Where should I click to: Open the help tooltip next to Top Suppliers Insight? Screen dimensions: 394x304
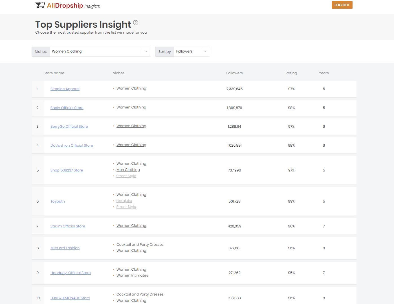(136, 23)
